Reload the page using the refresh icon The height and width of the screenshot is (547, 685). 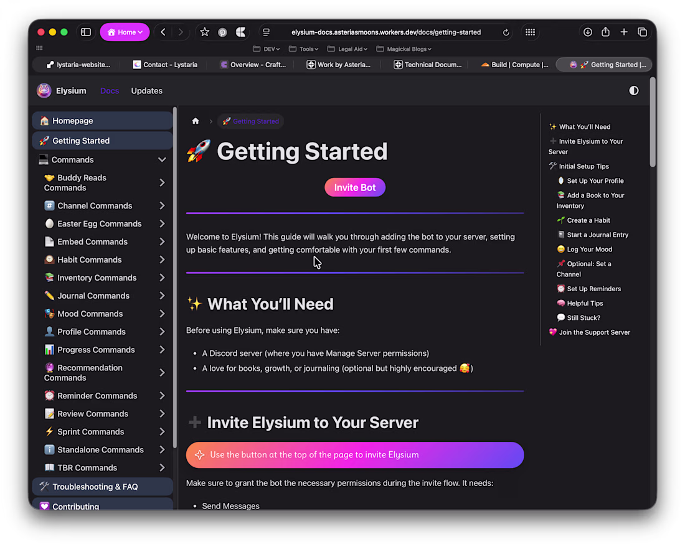[x=506, y=32]
